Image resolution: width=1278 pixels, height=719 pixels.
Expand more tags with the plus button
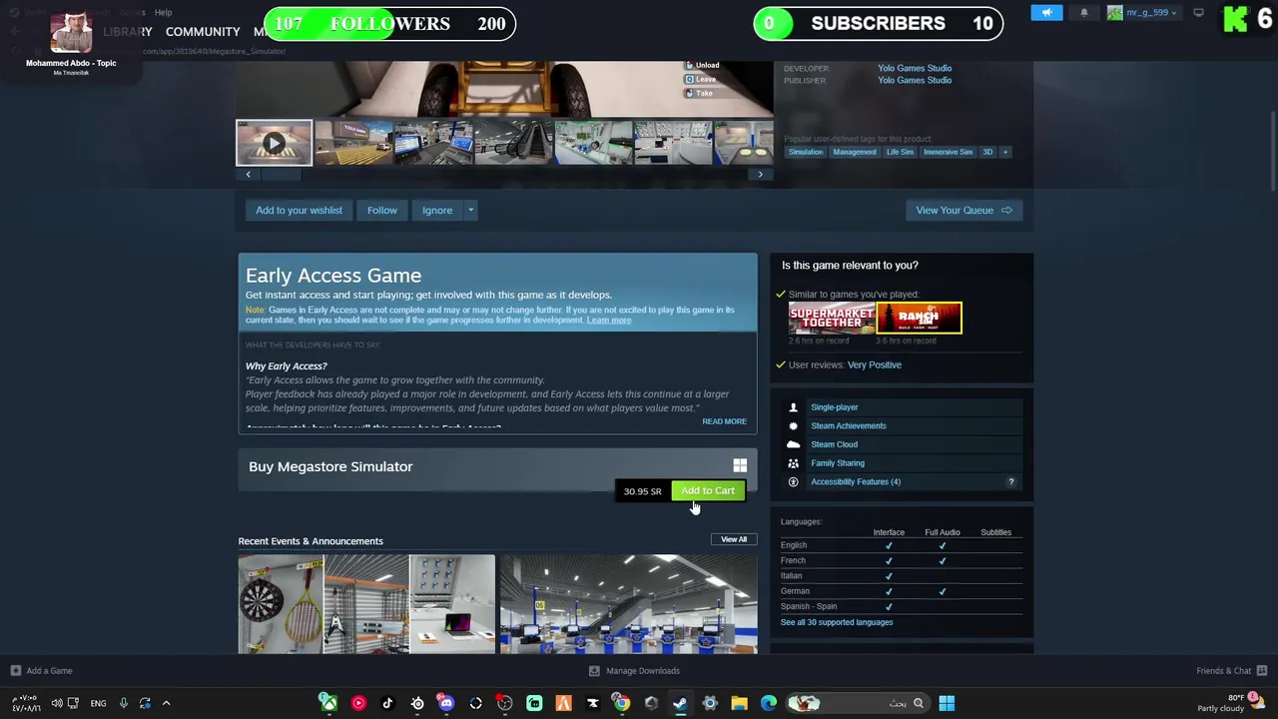tap(1005, 152)
